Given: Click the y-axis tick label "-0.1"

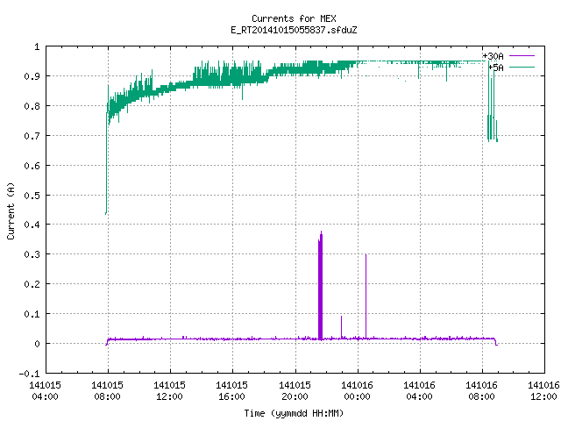Looking at the screenshot, I should (x=29, y=374).
